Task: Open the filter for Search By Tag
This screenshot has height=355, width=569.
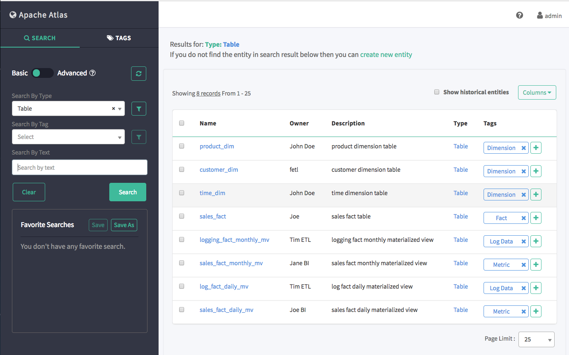Action: click(138, 137)
